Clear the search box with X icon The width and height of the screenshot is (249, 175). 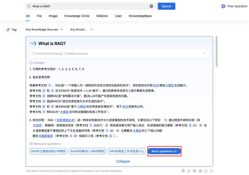151,6
